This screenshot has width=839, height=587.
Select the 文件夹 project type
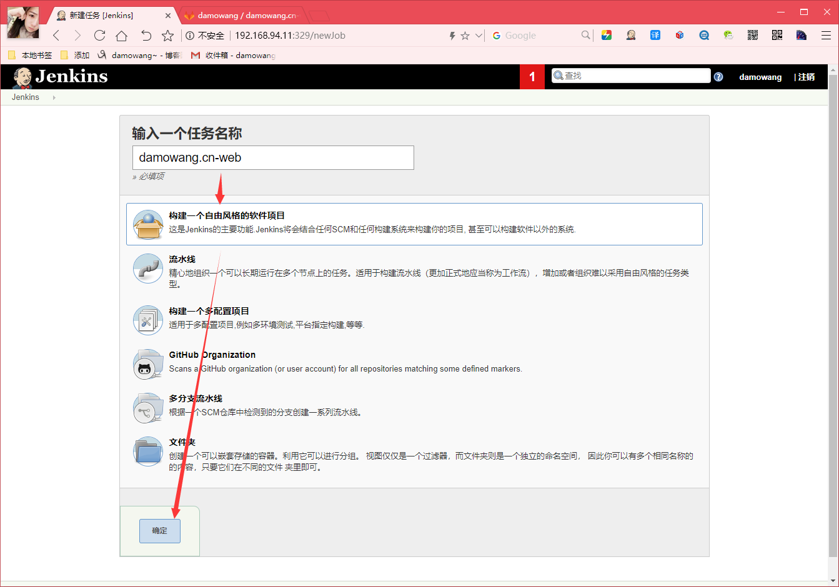[x=414, y=454]
